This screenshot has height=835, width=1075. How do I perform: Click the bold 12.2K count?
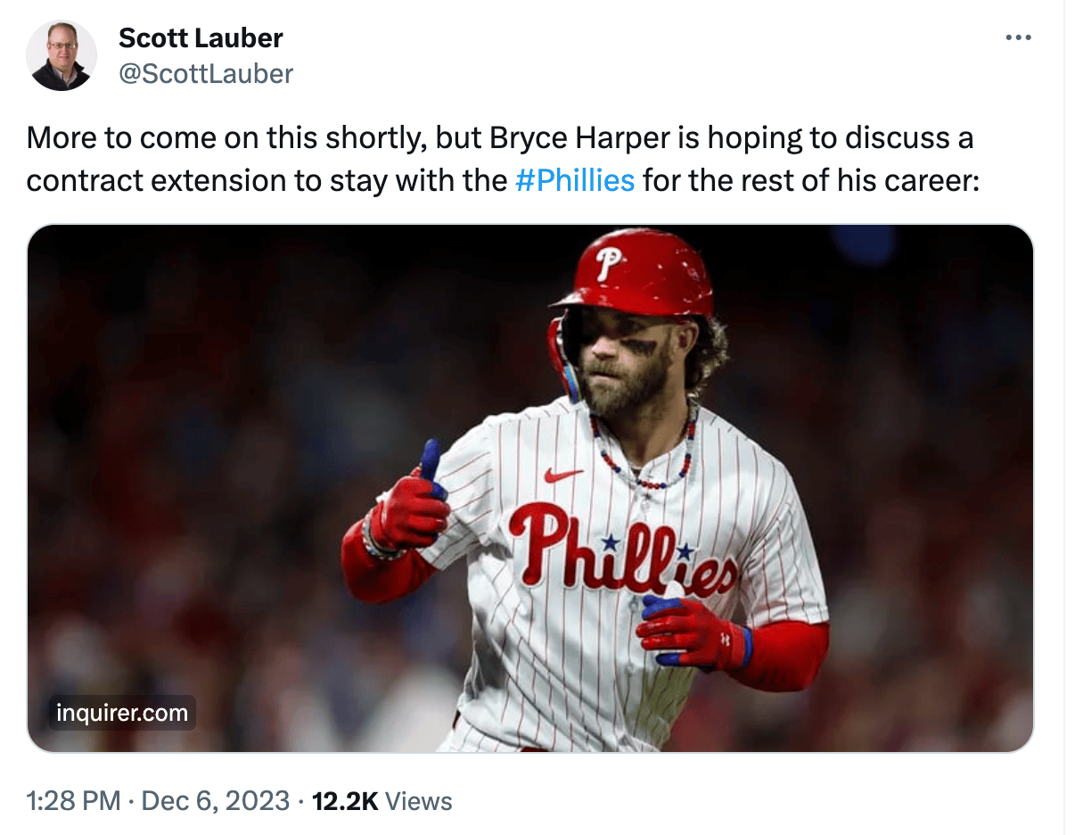tap(344, 800)
